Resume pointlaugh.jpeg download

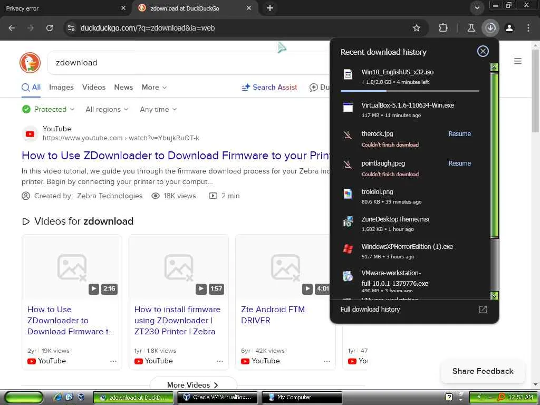459,163
